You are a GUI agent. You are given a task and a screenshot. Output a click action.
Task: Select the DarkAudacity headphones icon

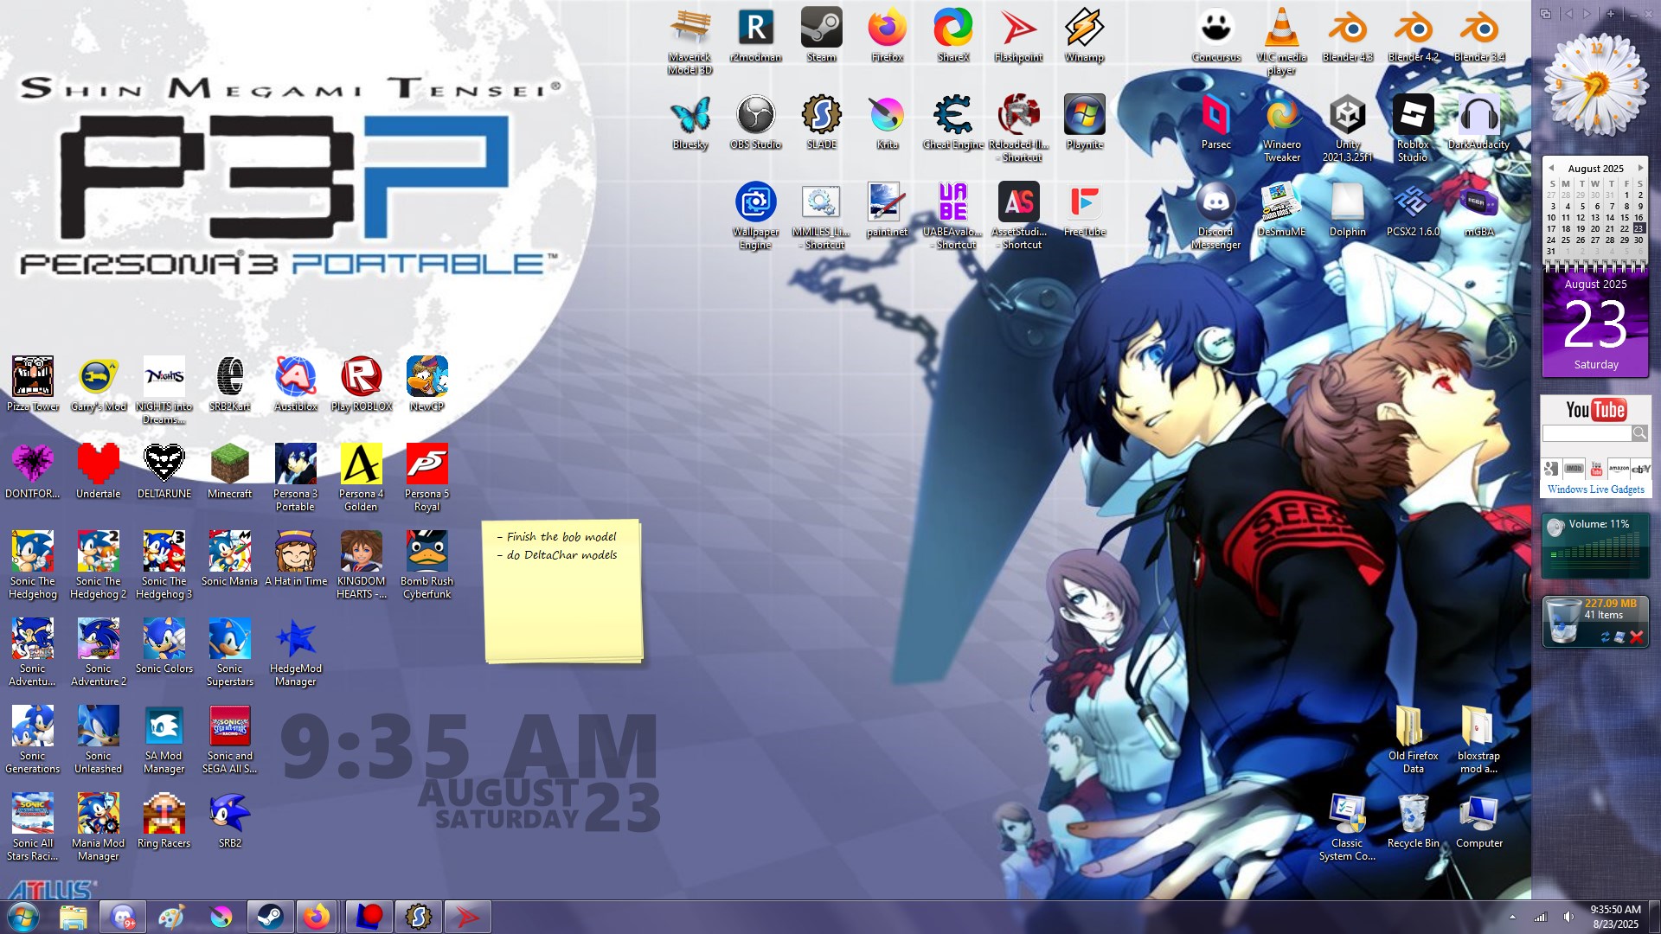tap(1478, 123)
